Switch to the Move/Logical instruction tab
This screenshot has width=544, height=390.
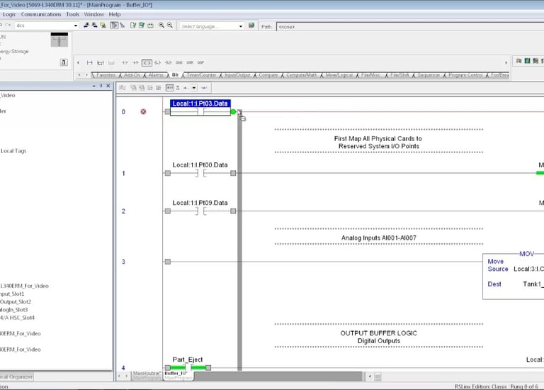pyautogui.click(x=339, y=75)
